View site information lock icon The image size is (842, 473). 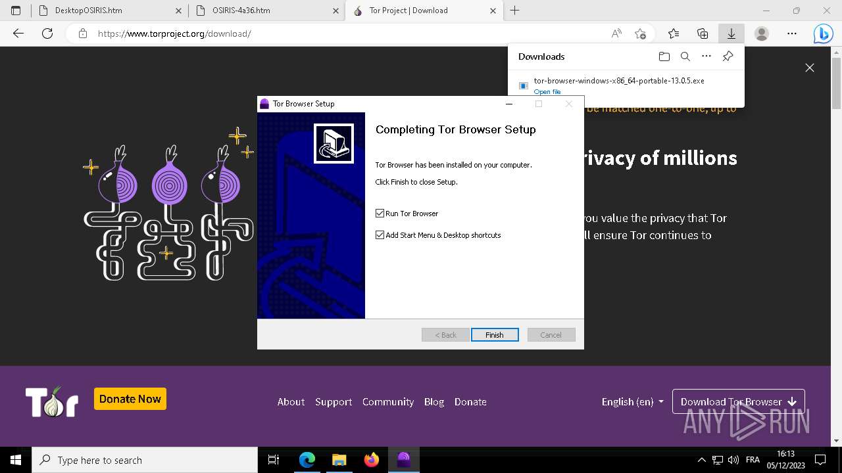82,34
